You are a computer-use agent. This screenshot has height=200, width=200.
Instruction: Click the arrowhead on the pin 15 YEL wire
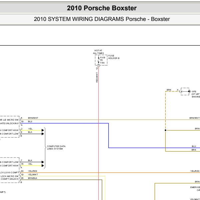pyautogui.click(x=43, y=165)
